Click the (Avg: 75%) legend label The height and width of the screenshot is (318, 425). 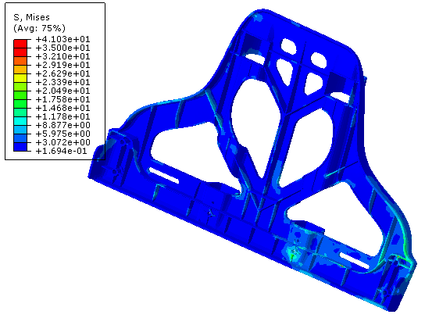click(39, 28)
